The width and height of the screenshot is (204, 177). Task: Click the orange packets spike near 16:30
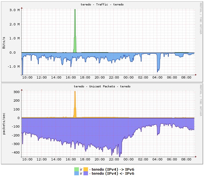(x=75, y=110)
